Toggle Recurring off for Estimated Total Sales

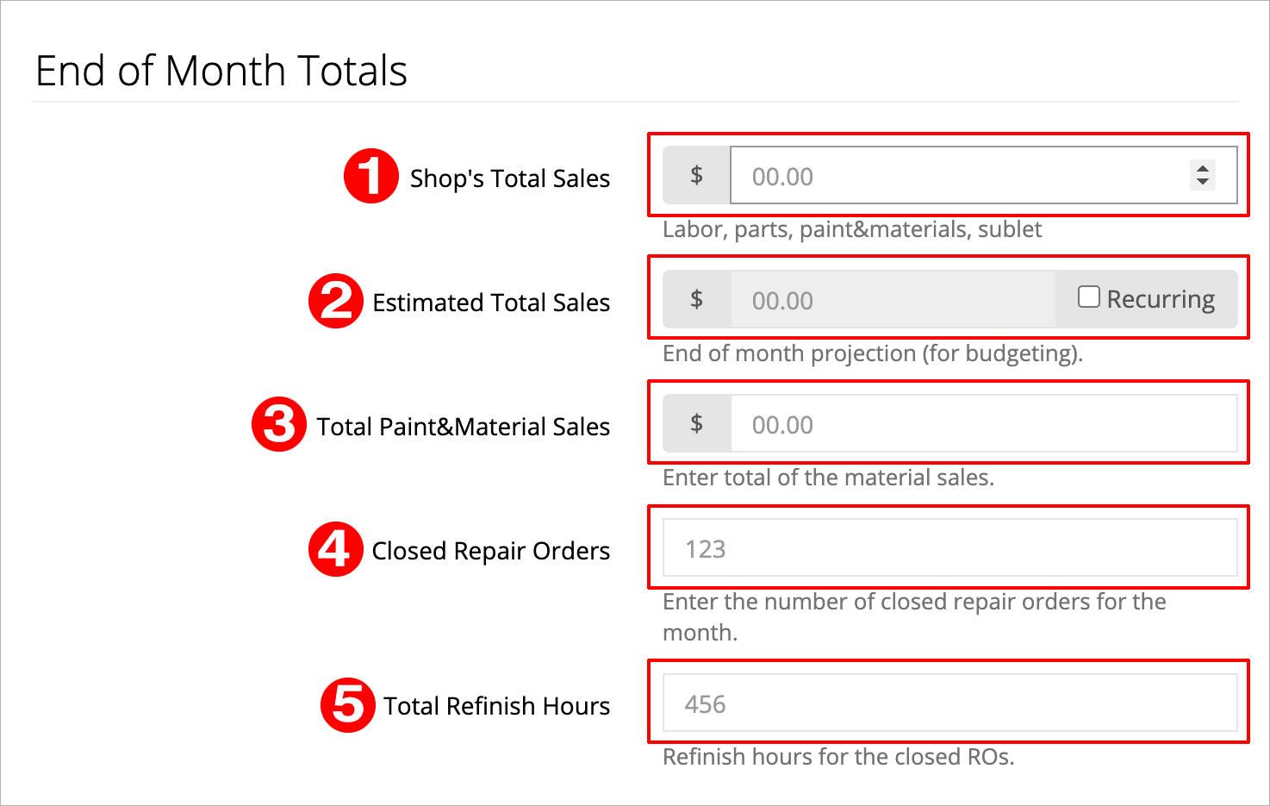pos(1088,296)
